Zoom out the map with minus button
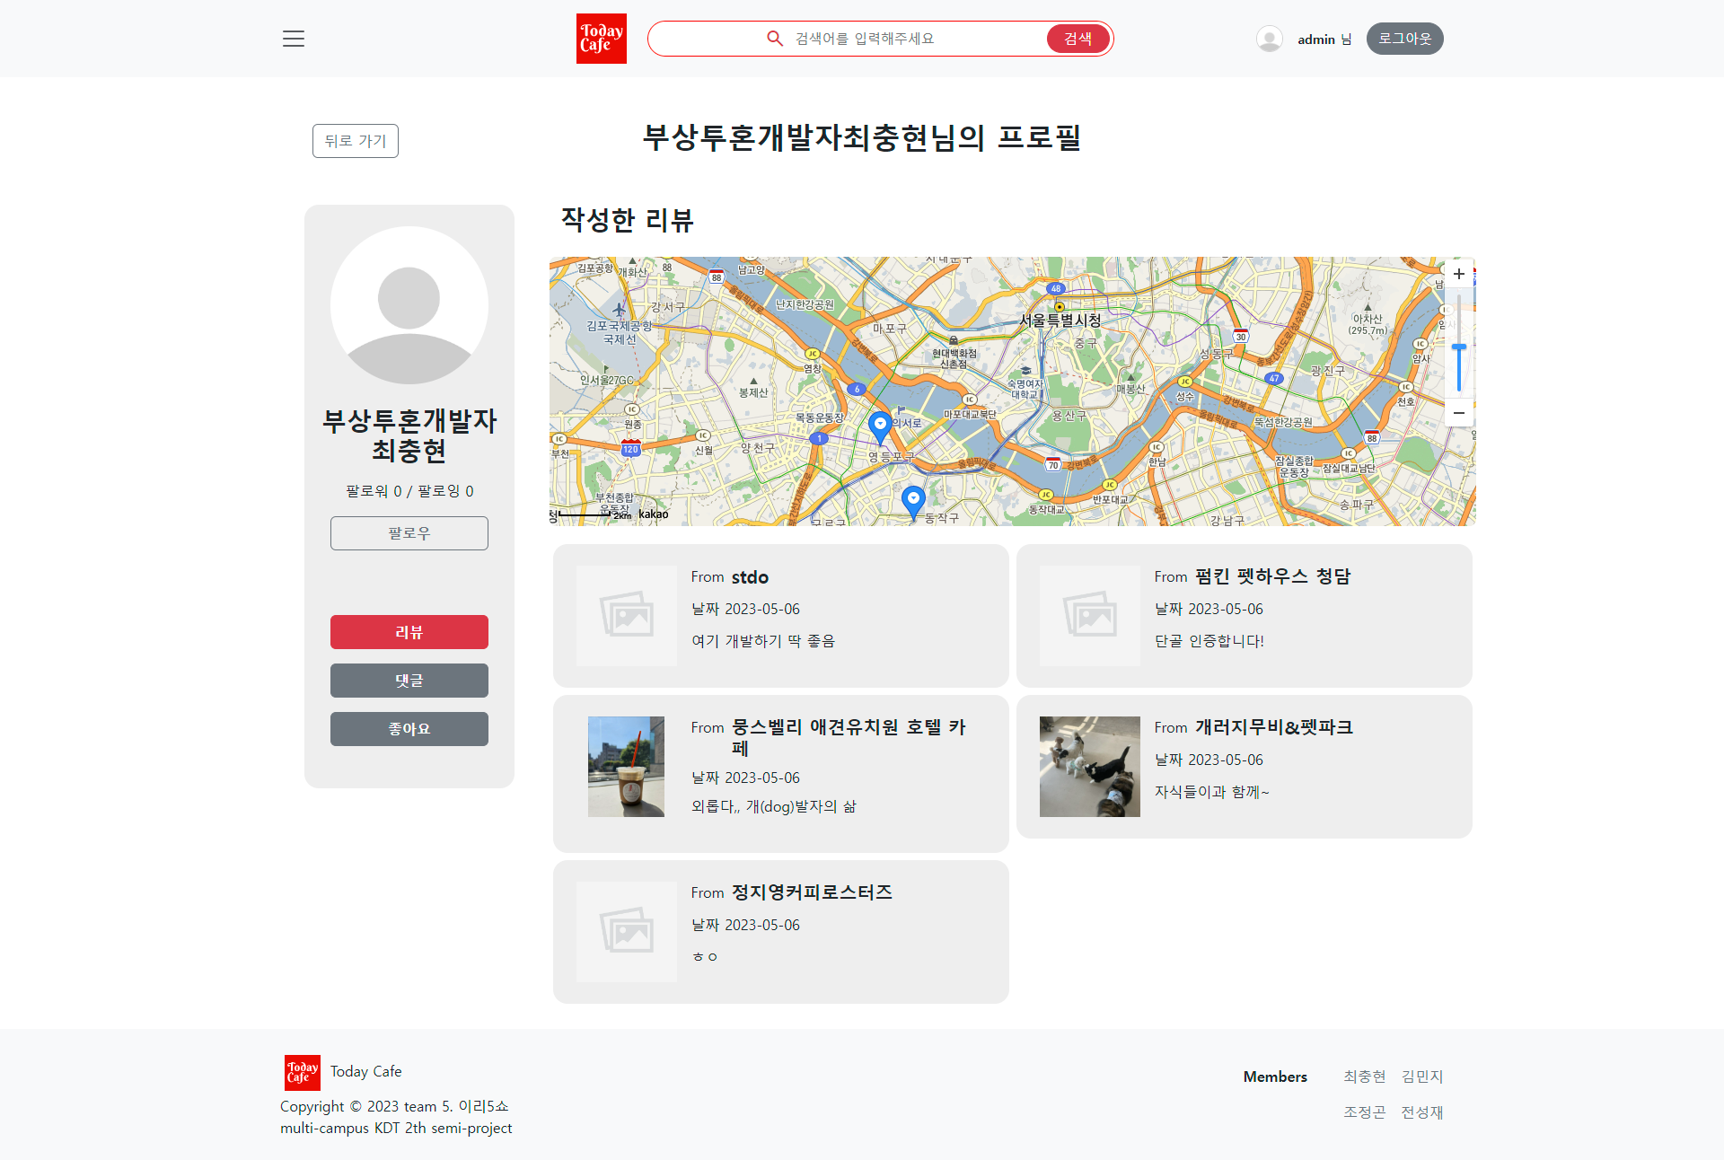Screen dimensions: 1724x1160 coord(1458,413)
